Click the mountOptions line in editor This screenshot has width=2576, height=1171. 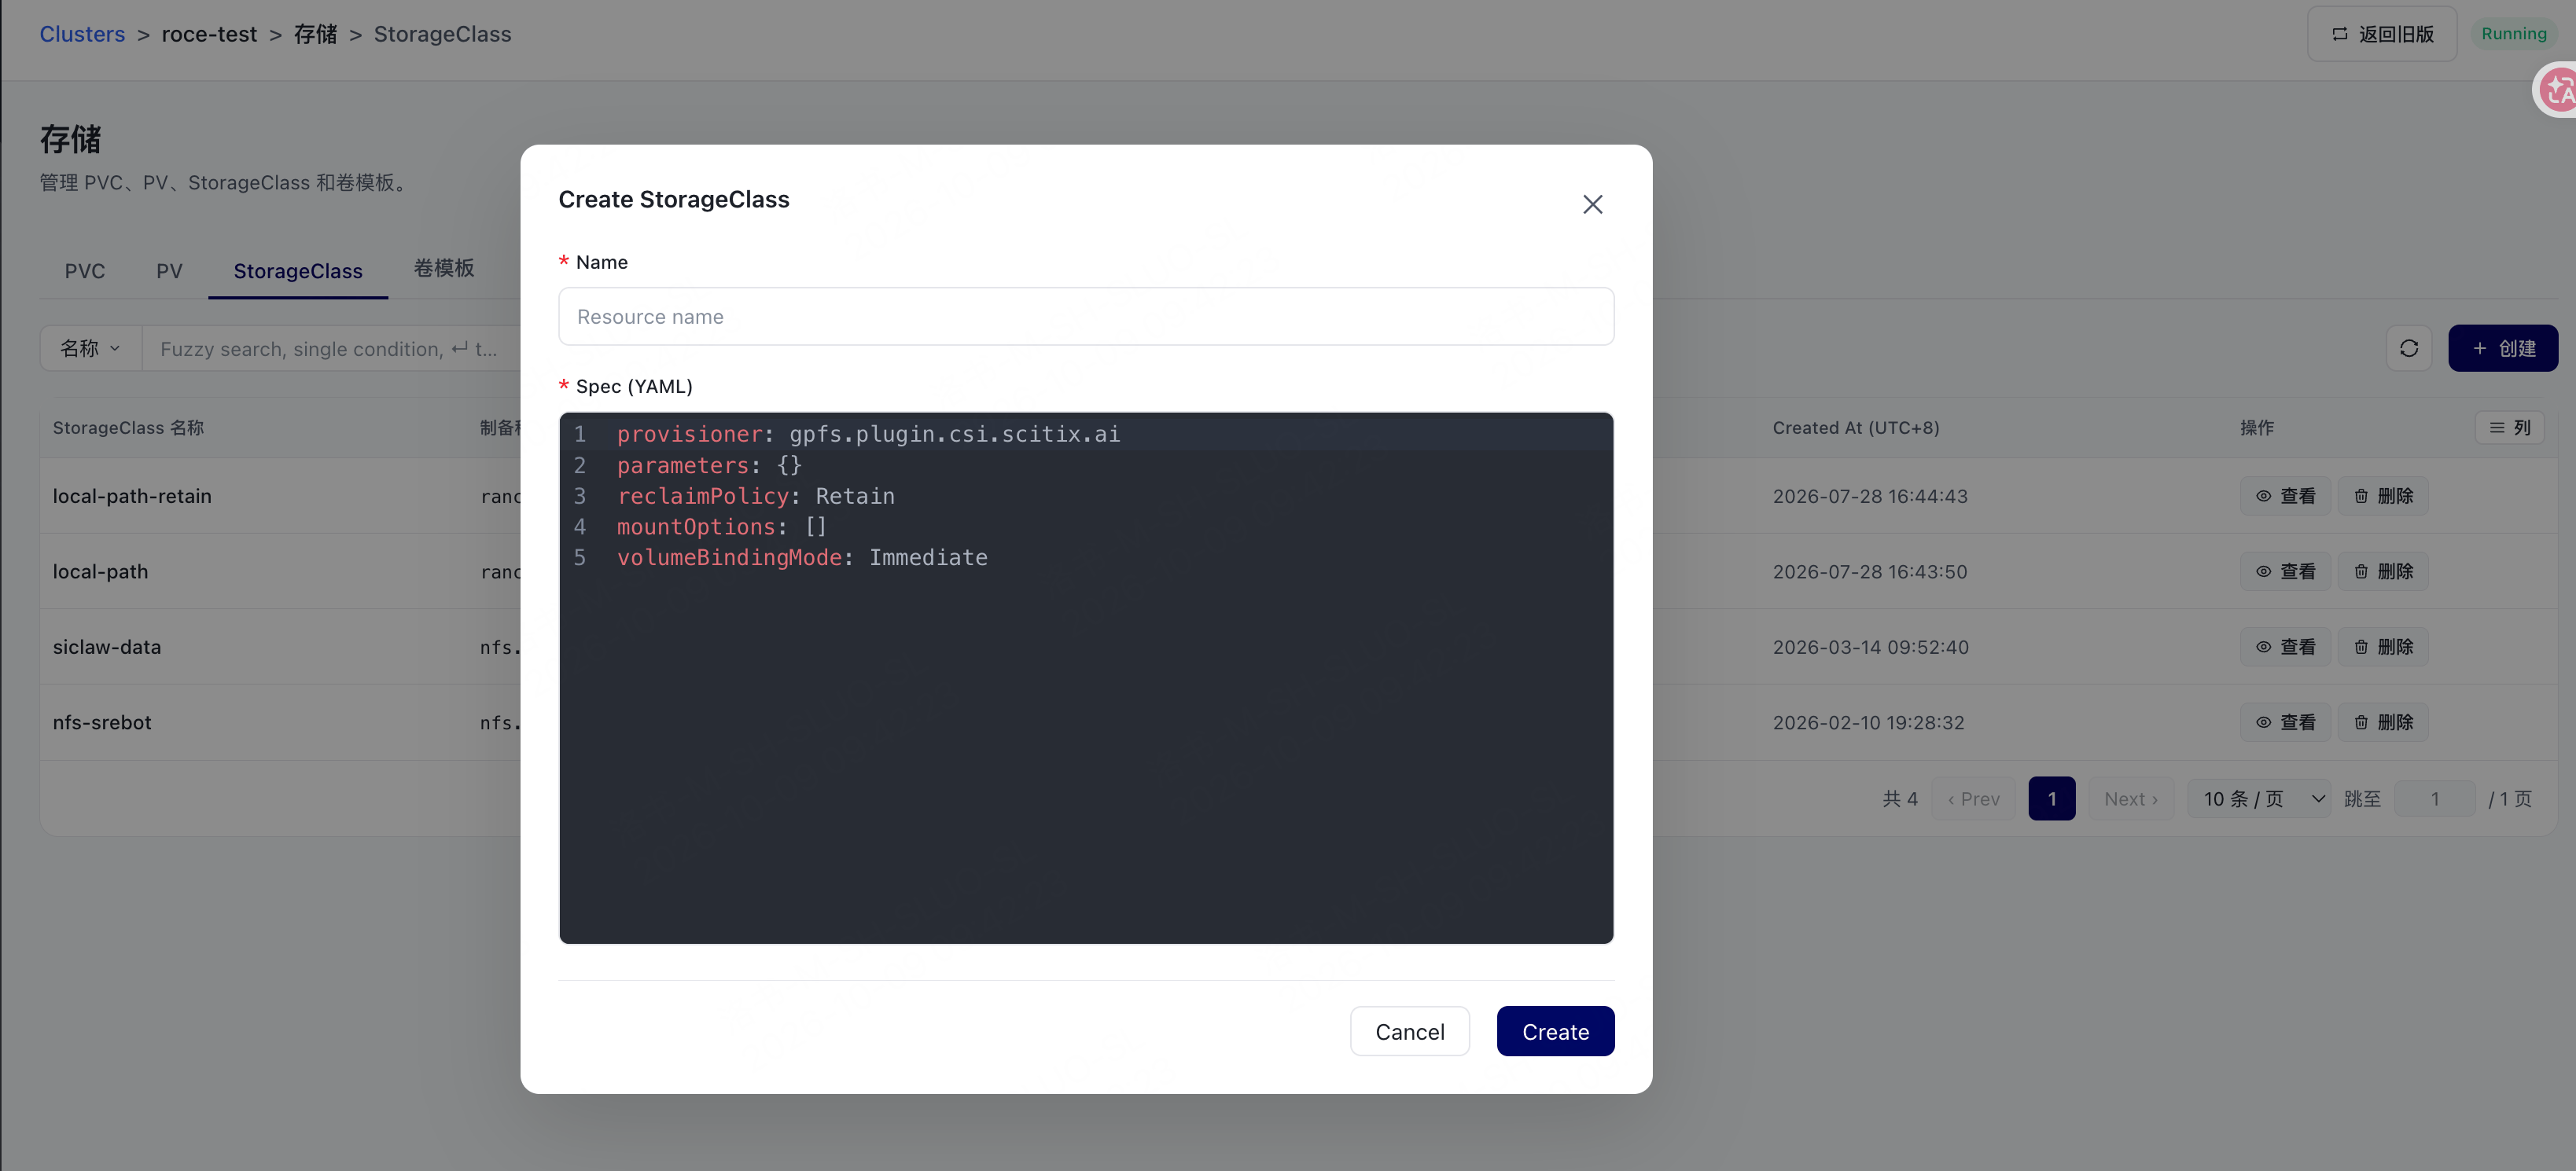coord(1086,527)
